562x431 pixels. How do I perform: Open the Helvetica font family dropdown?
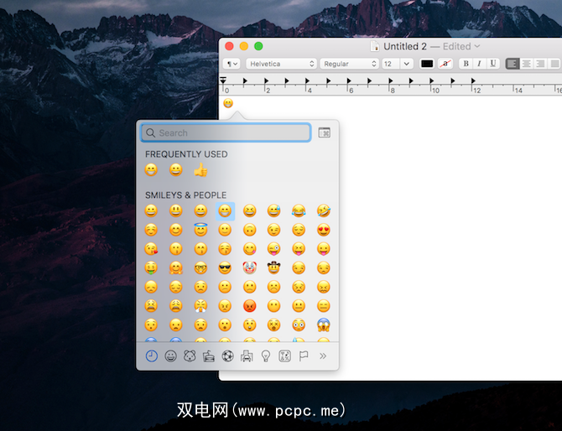(x=280, y=64)
